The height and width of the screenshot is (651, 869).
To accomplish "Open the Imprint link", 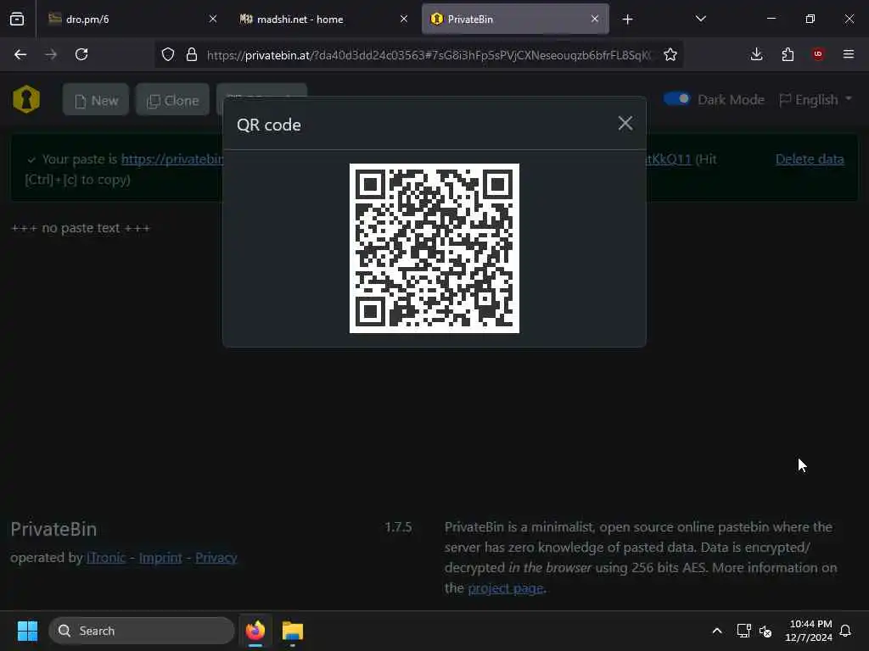I will tap(160, 558).
